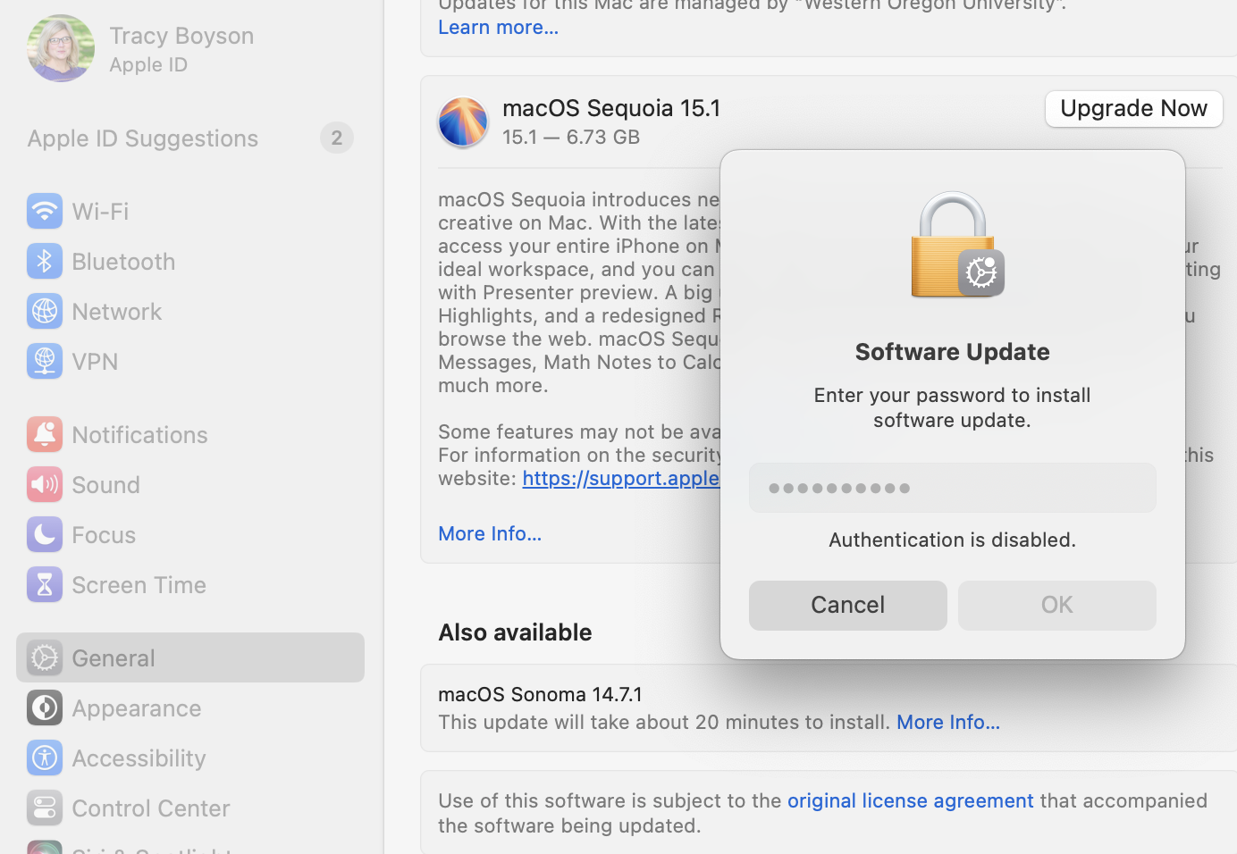Click the Network globe icon
This screenshot has width=1237, height=854.
pyautogui.click(x=45, y=311)
